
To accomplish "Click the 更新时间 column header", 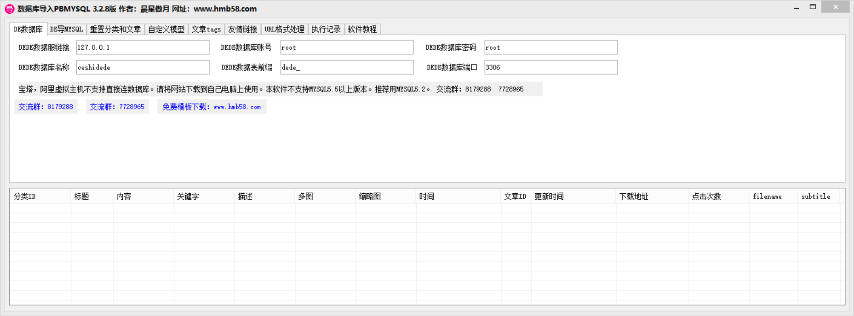I will point(574,197).
